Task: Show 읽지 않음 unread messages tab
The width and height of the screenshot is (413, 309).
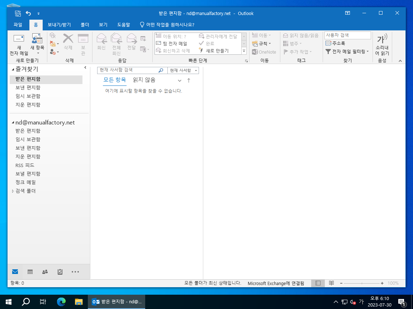Action: pos(144,80)
